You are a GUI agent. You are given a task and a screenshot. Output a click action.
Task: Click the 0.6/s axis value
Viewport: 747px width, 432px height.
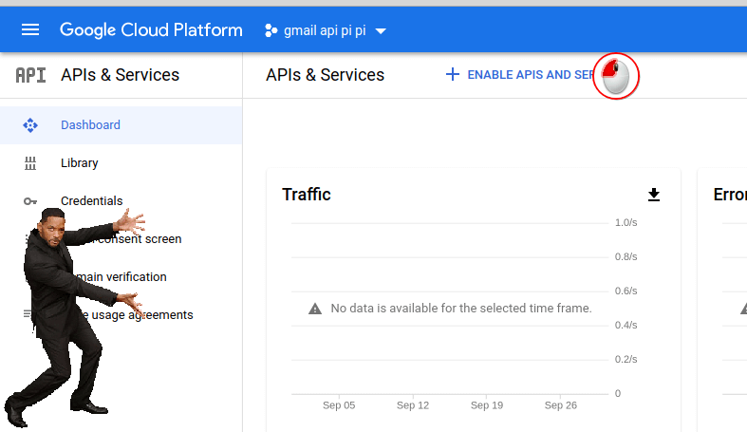pyautogui.click(x=626, y=291)
